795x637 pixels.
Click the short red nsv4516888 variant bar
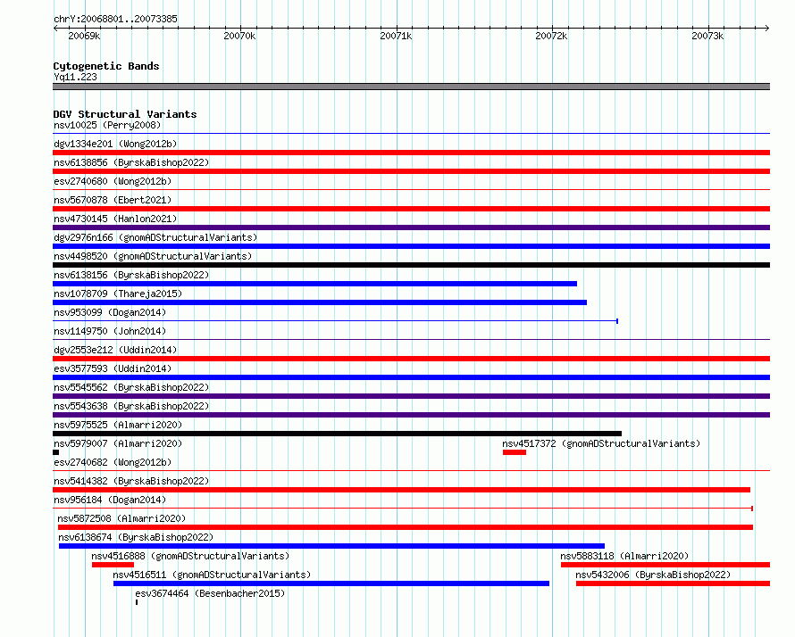[113, 565]
